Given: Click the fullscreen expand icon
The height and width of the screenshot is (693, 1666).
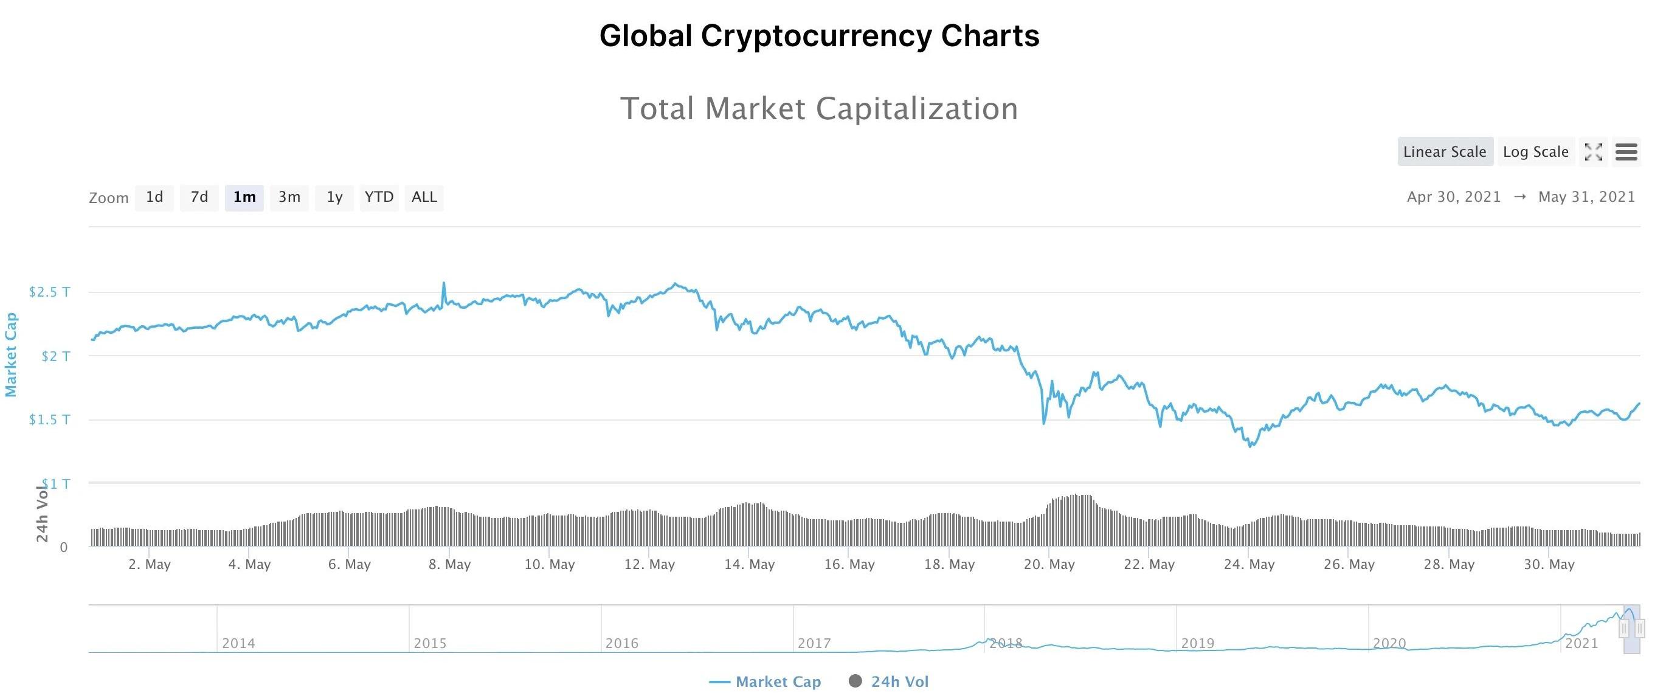Looking at the screenshot, I should pyautogui.click(x=1594, y=152).
